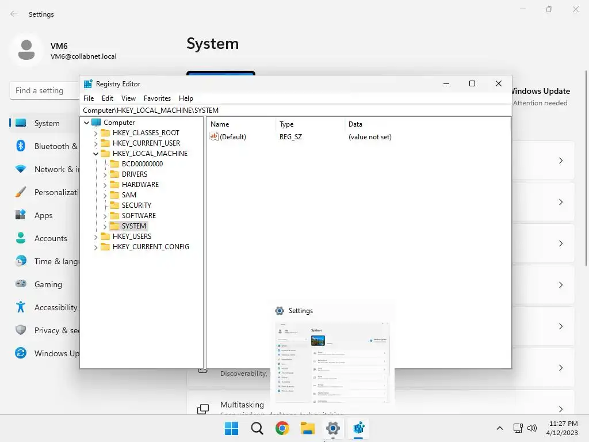Select the REG_SZ type cell

tap(290, 137)
